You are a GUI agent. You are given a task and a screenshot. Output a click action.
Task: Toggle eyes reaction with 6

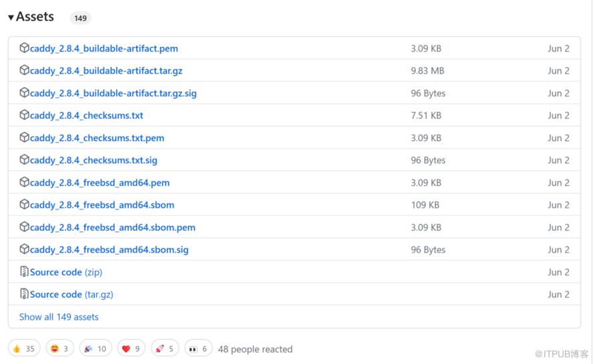[199, 349]
